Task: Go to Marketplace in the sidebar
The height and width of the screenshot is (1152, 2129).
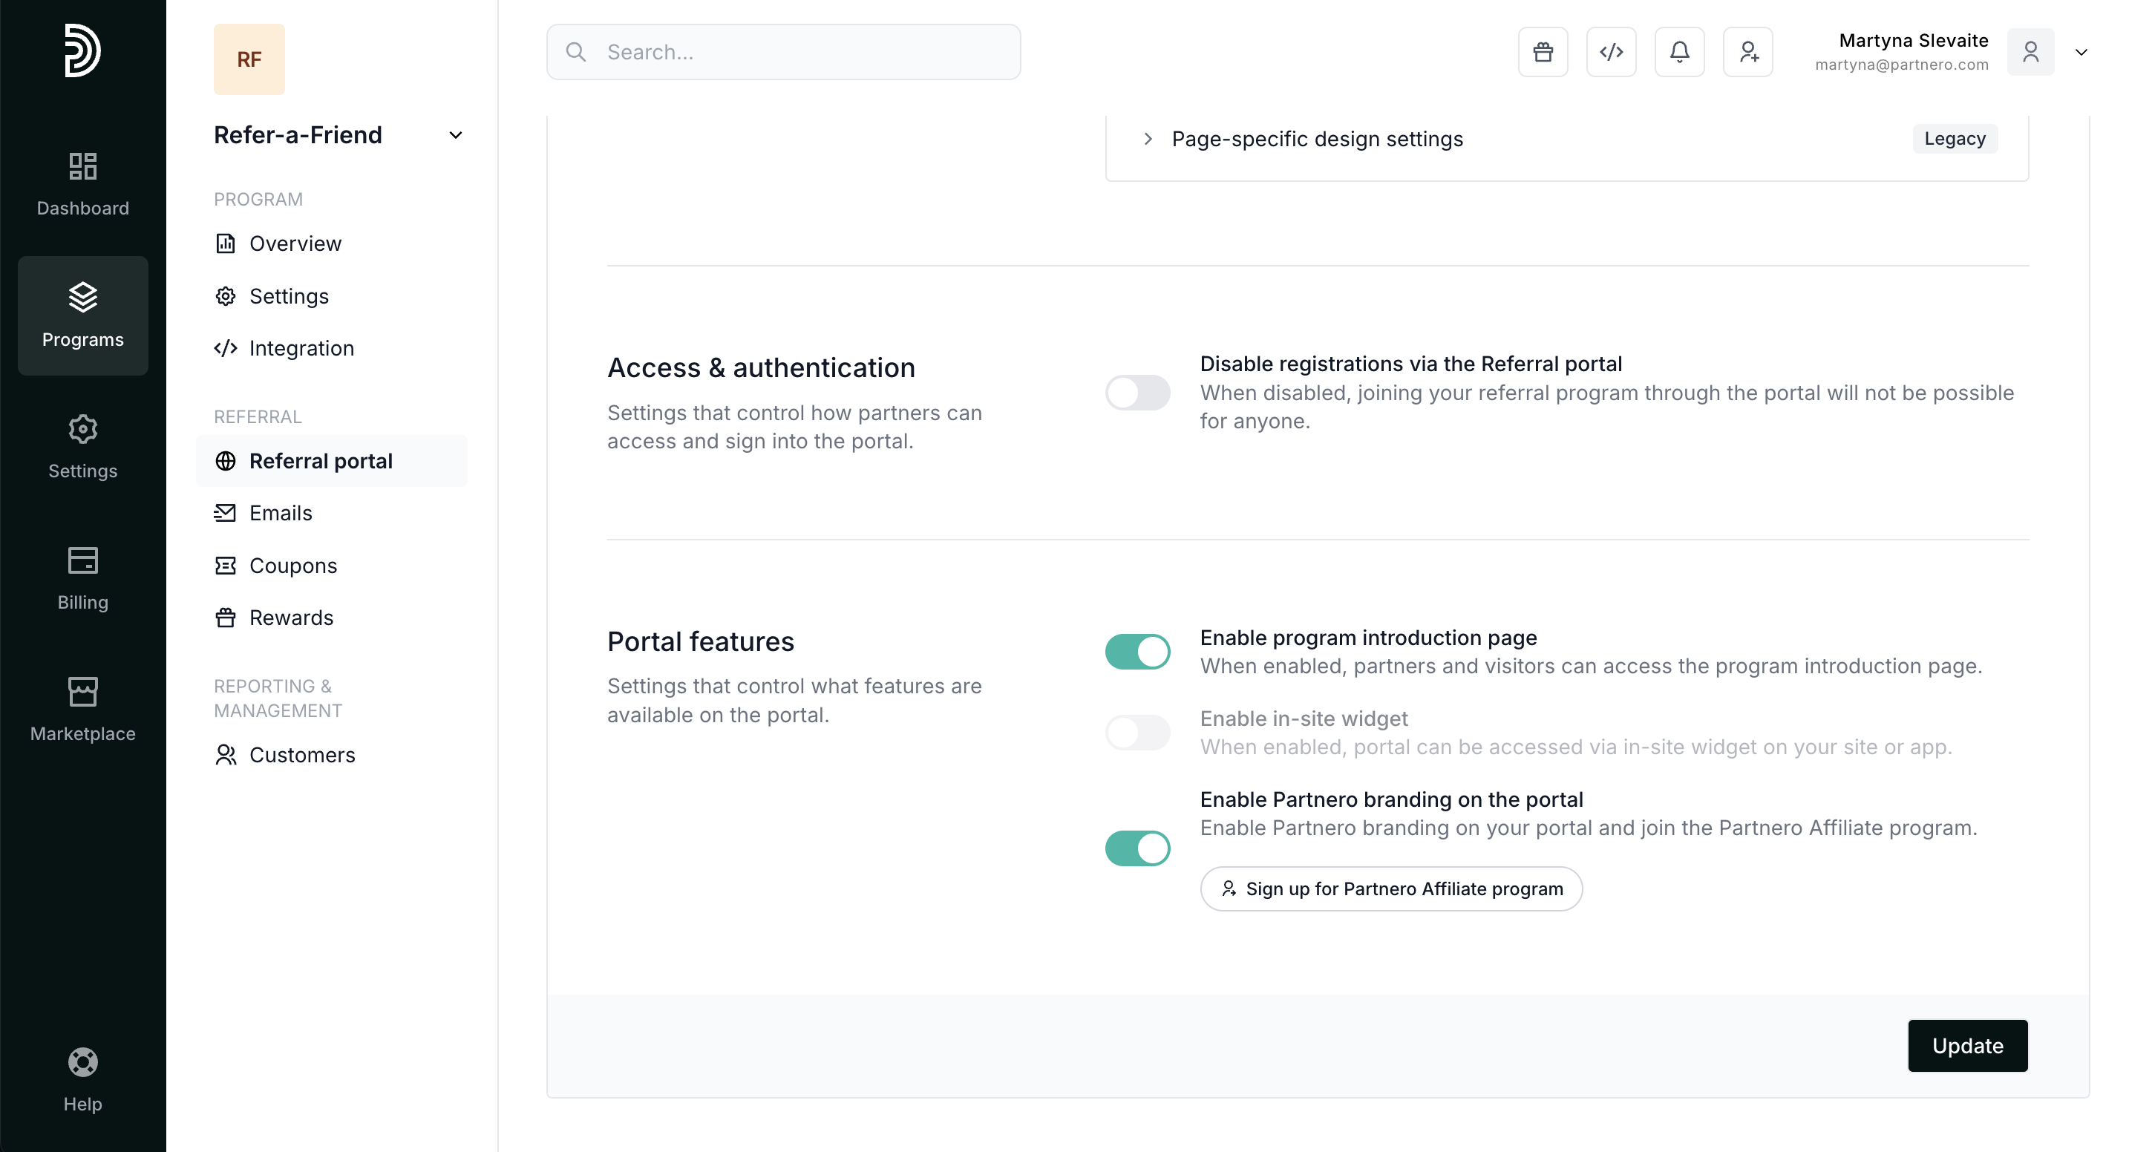Action: pos(82,710)
